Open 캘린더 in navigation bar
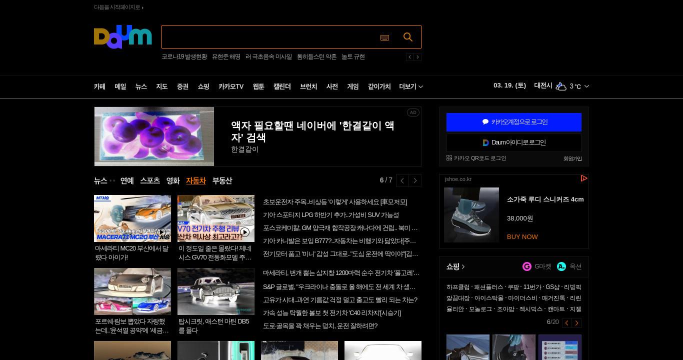 coord(282,86)
